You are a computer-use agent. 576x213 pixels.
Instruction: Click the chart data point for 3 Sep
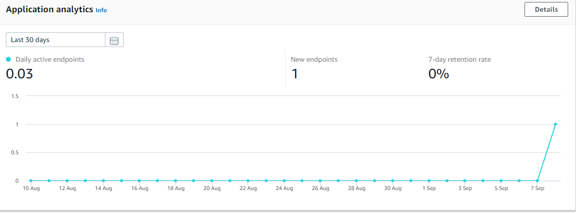pos(465,181)
